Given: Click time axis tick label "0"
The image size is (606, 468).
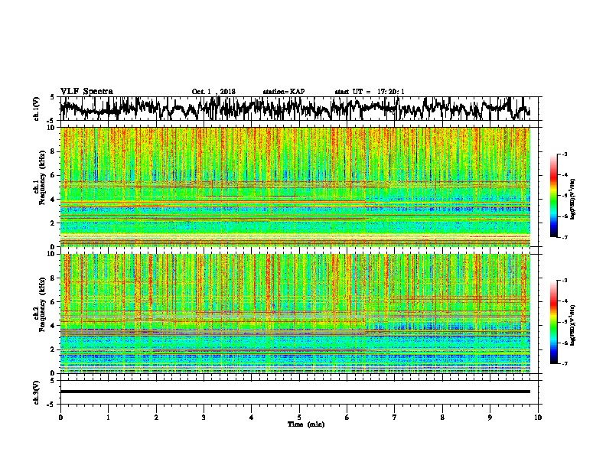Looking at the screenshot, I should pos(60,418).
